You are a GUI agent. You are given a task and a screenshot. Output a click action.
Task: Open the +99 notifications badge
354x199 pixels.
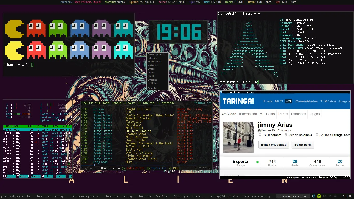288,101
